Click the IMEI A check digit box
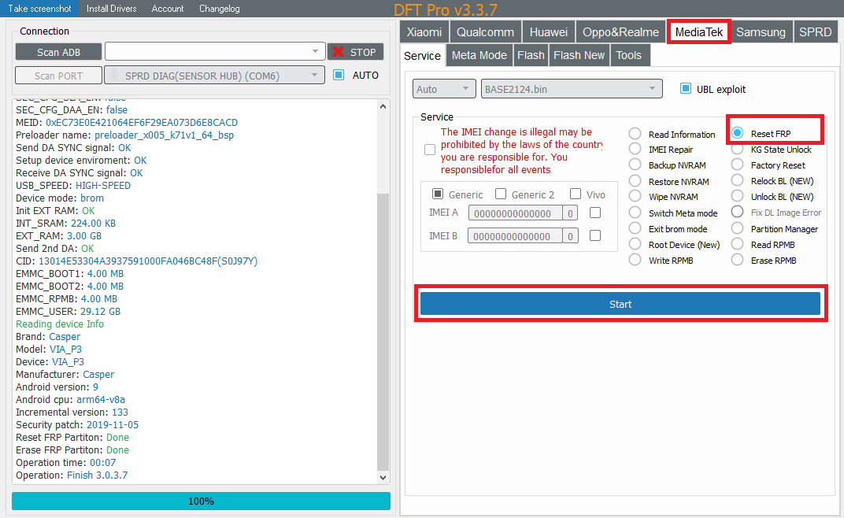Image resolution: width=844 pixels, height=518 pixels. (570, 213)
